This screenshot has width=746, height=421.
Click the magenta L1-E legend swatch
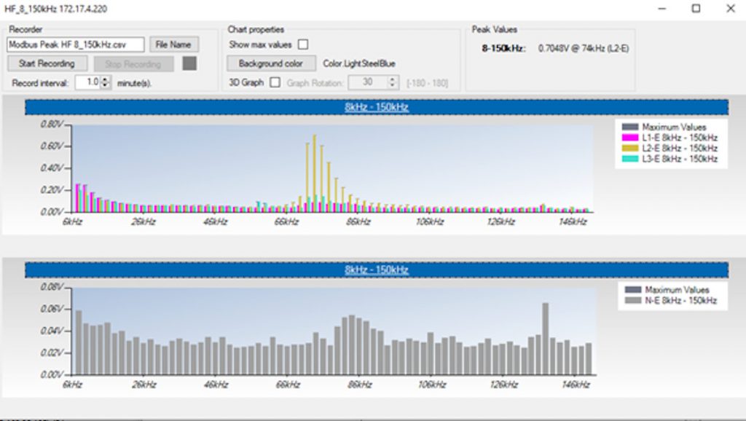point(631,138)
